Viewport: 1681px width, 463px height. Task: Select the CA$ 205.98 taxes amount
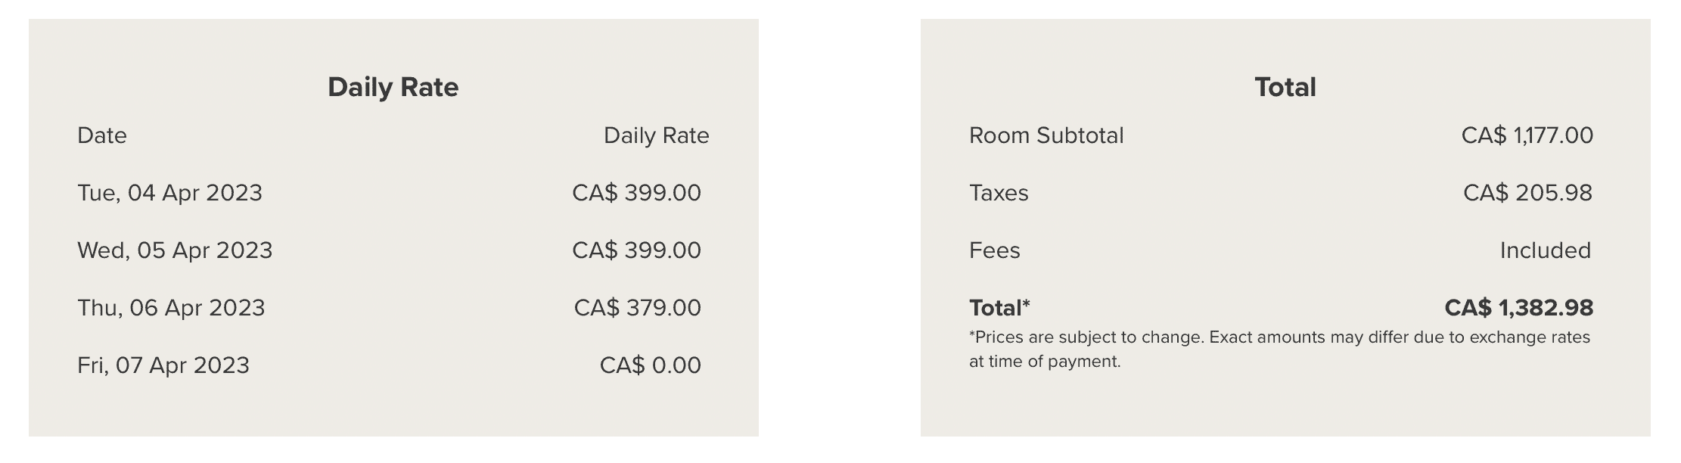coord(1527,193)
